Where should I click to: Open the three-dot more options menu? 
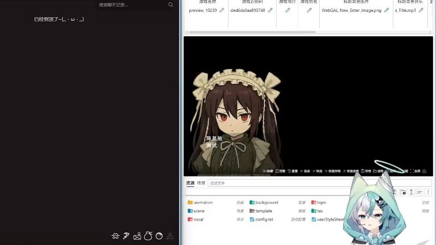click(x=428, y=192)
